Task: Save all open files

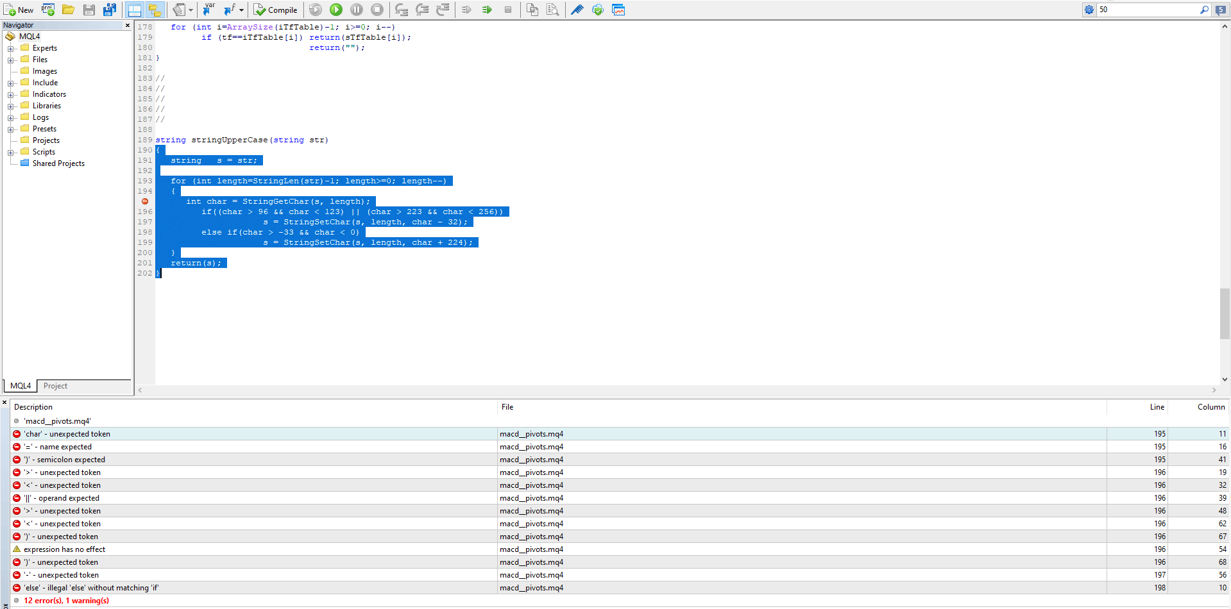Action: [x=110, y=10]
